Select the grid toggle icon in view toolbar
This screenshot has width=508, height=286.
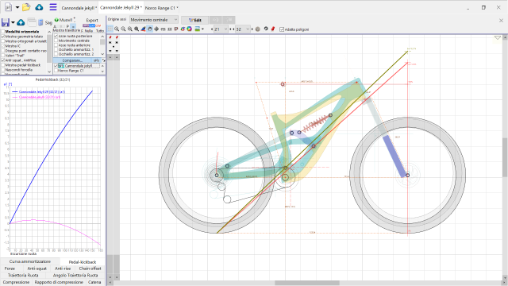[110, 29]
